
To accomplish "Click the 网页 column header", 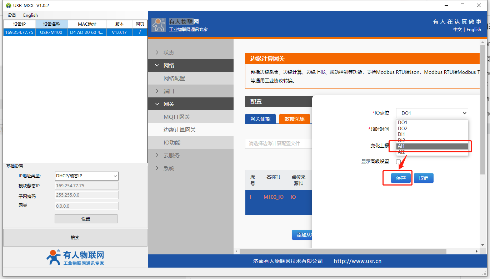I will coord(140,24).
